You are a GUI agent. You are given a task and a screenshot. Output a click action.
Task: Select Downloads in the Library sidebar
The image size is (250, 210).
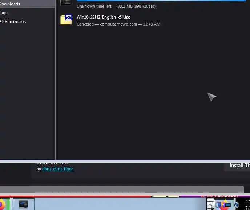(x=27, y=4)
